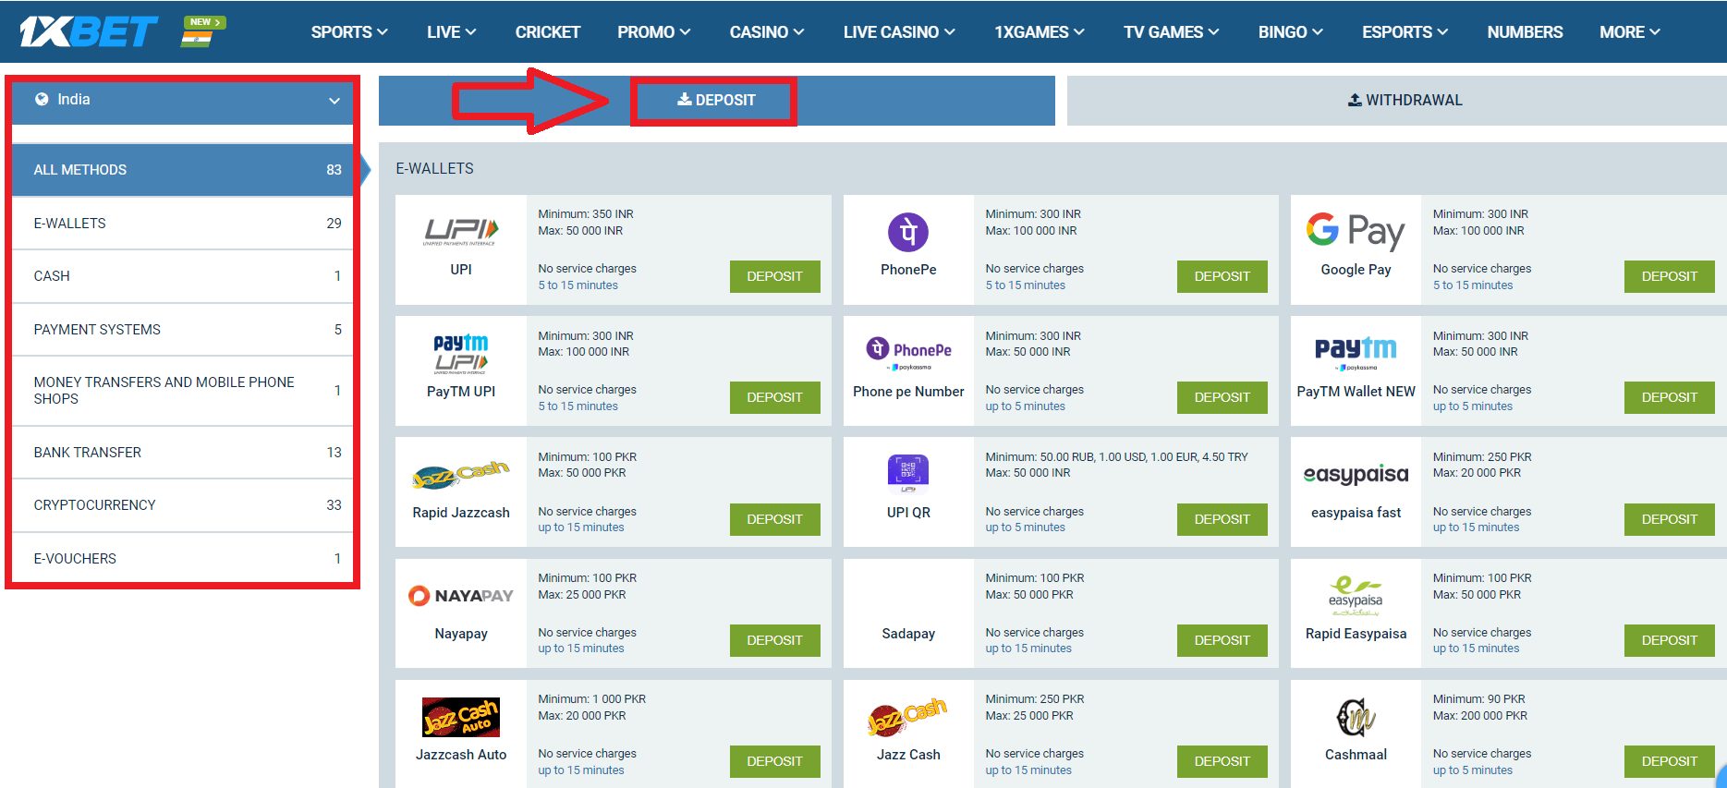Screen dimensions: 1727x788
Task: Open the BINGO dropdown menu
Action: tap(1290, 31)
